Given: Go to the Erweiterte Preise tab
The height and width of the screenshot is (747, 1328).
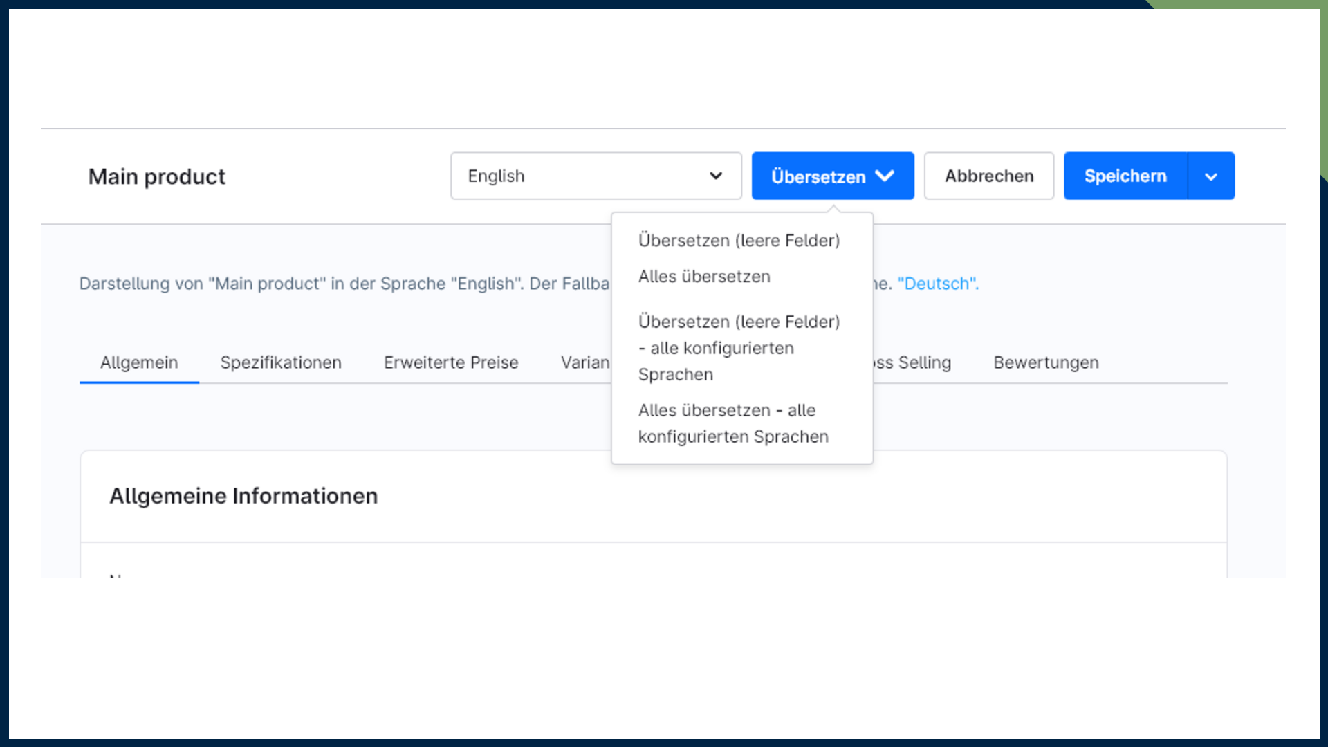Looking at the screenshot, I should (x=451, y=362).
